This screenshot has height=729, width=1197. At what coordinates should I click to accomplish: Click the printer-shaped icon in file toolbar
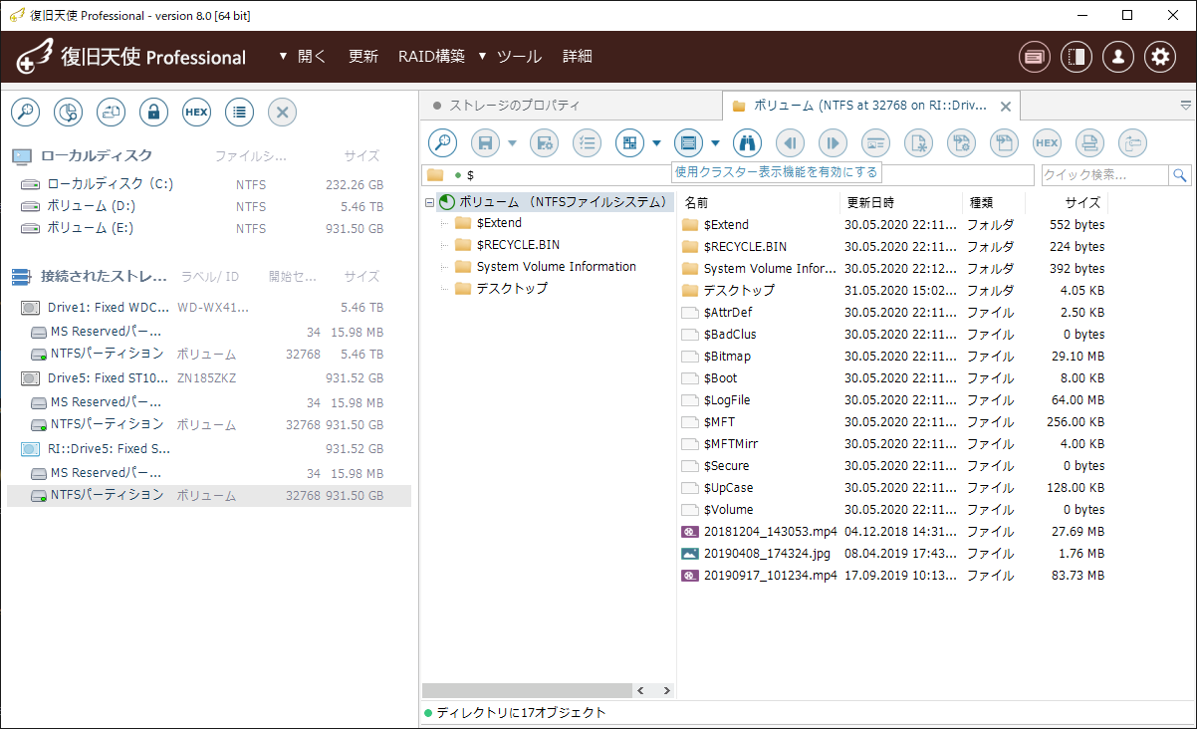tap(1089, 142)
